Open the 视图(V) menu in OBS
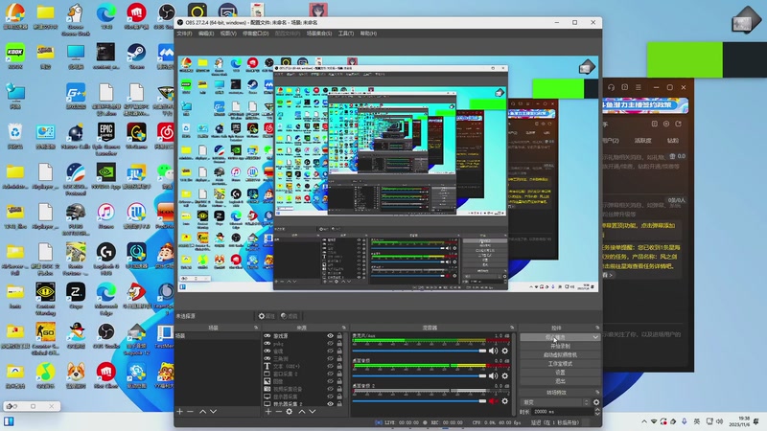Image resolution: width=767 pixels, height=431 pixels. click(228, 34)
